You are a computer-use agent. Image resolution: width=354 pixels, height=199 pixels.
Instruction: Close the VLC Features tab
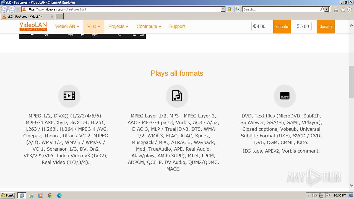pyautogui.click(x=52, y=17)
